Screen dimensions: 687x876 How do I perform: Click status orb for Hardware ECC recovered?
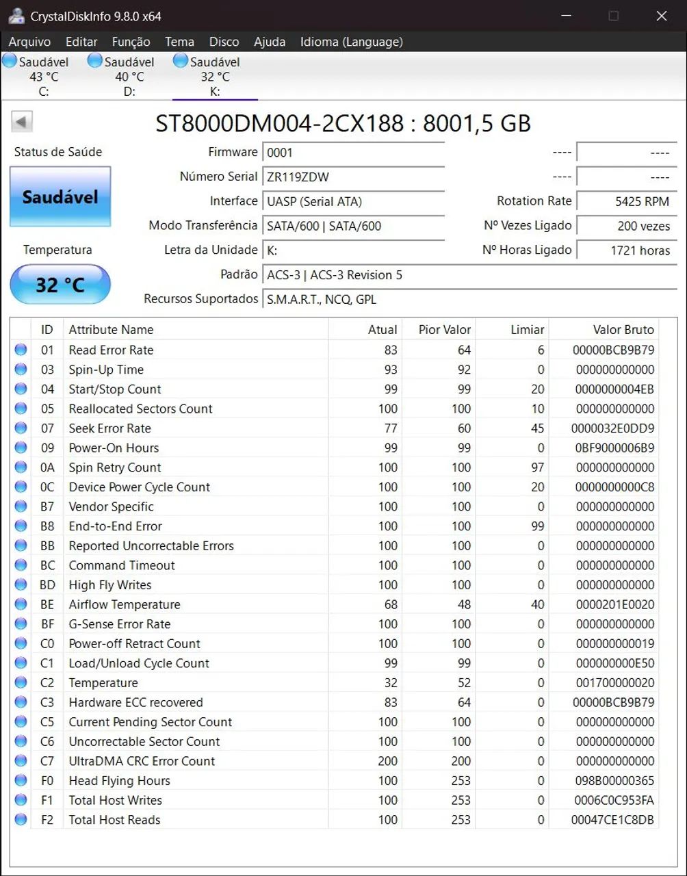coord(21,702)
